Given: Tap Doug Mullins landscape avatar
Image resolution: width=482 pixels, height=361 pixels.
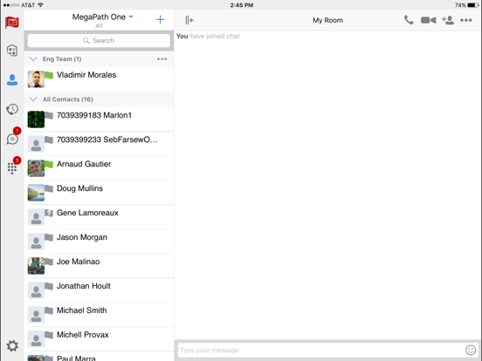Looking at the screenshot, I should point(36,193).
